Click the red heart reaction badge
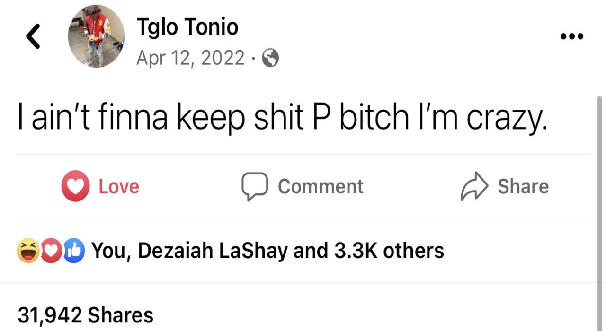 point(51,251)
